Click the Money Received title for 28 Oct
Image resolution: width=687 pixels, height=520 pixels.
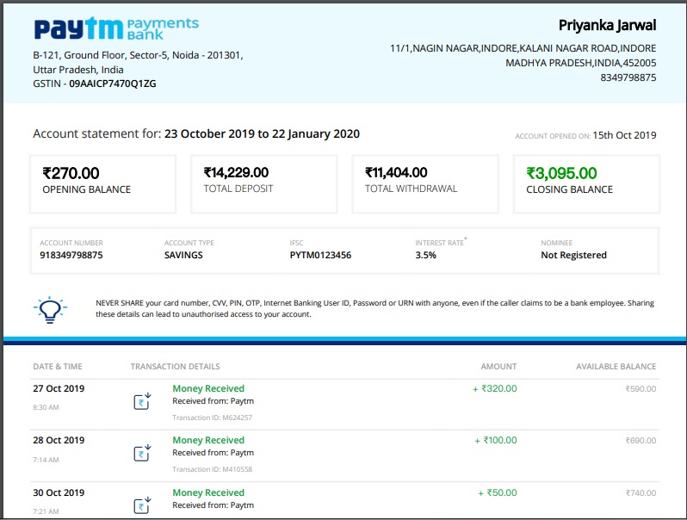208,440
